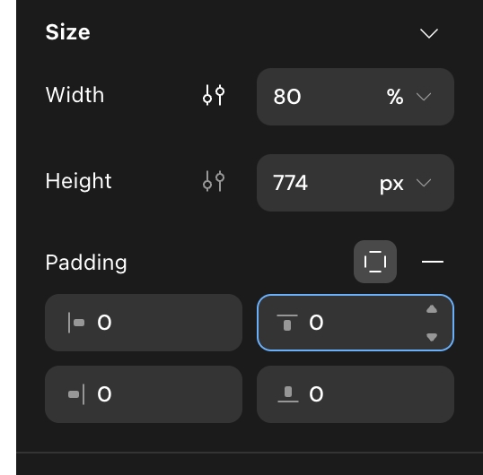This screenshot has width=483, height=475.
Task: Open the Height unit dropdown showing px
Action: [406, 183]
